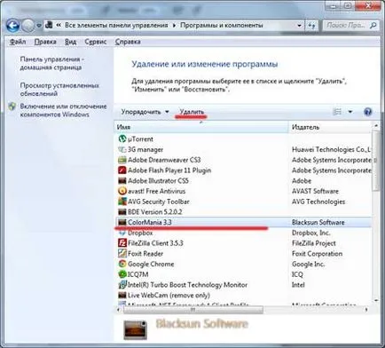Click 'FileZilla Project' publisher cell

(x=314, y=243)
